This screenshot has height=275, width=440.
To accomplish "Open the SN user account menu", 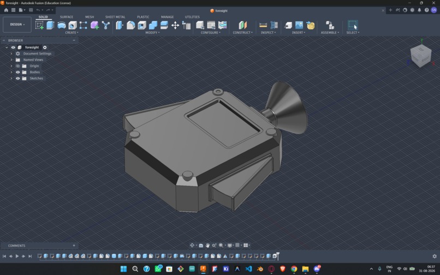I will point(434,10).
